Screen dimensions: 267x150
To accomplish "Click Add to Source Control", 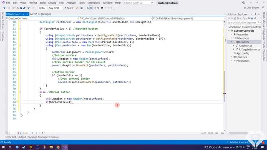I will tap(241, 142).
